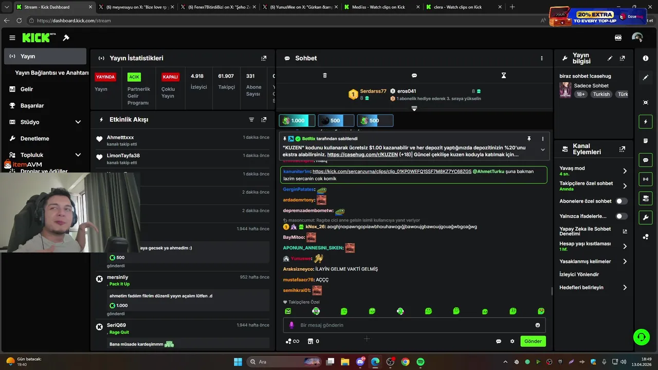Click the browser address bar

[283, 21]
